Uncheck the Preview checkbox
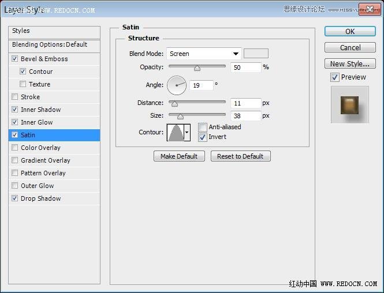Viewport: 384px width, 293px height. [x=335, y=77]
